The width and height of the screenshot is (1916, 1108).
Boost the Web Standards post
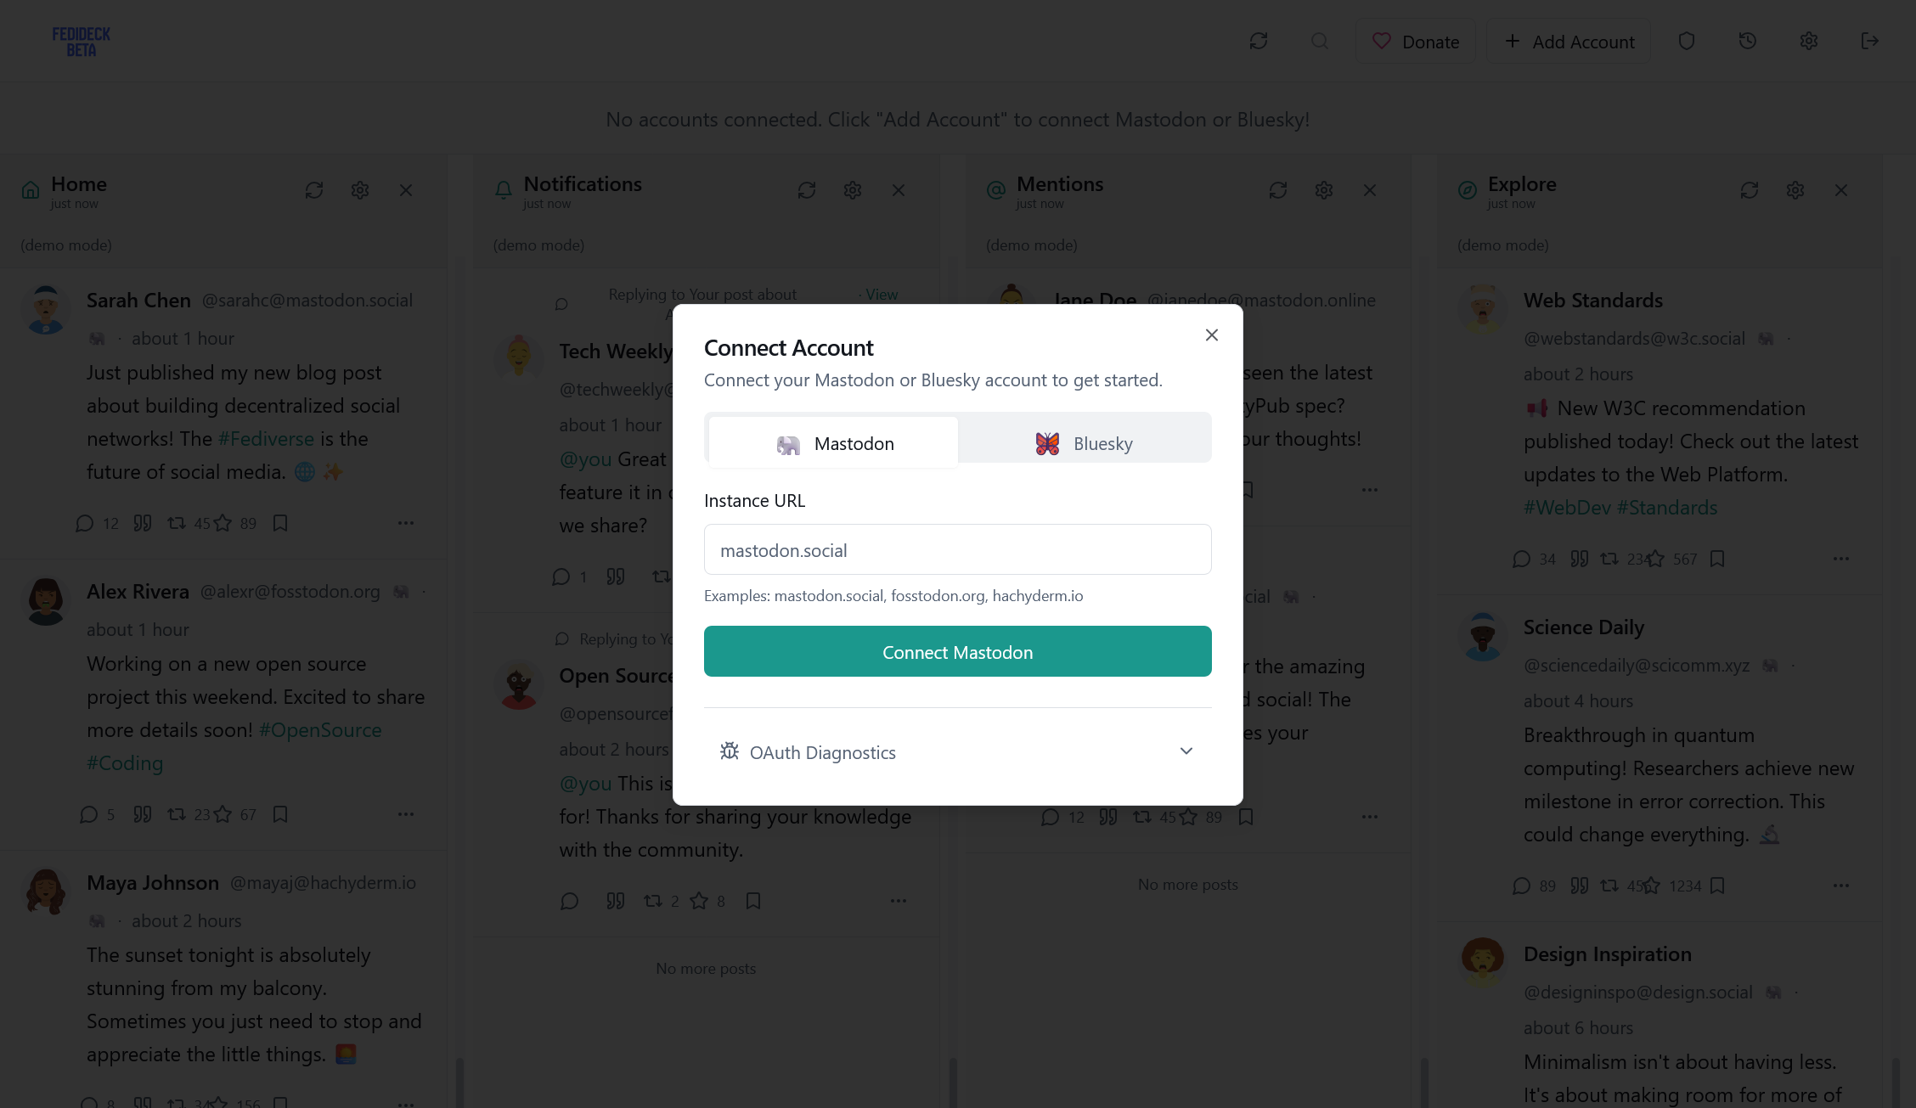[x=1609, y=559]
